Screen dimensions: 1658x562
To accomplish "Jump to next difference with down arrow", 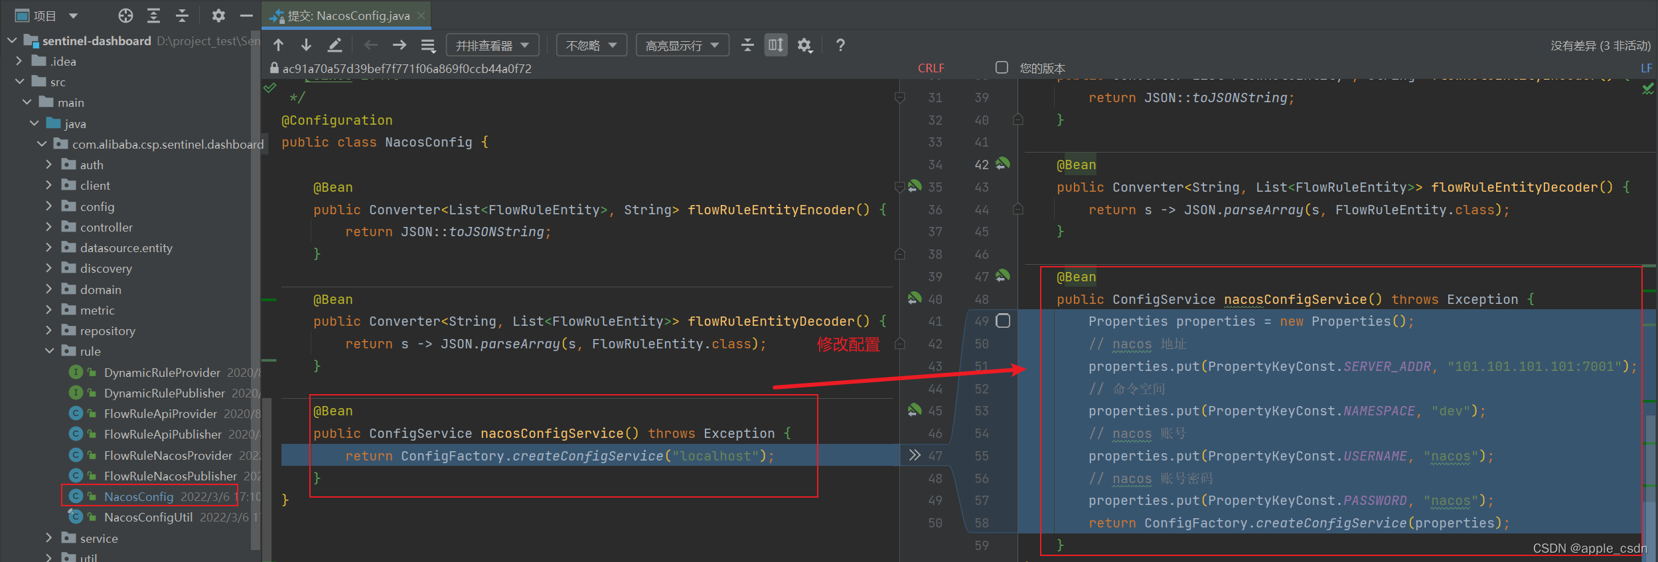I will click(306, 45).
